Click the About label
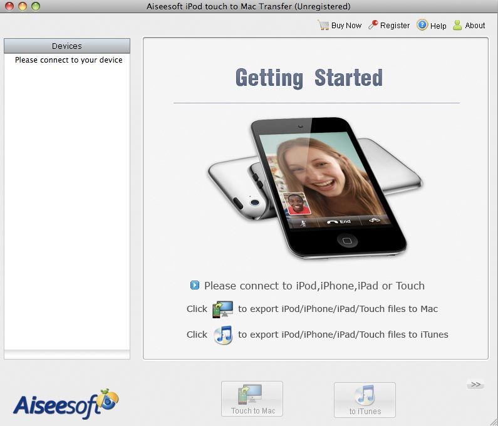This screenshot has height=426, width=498. 475,26
